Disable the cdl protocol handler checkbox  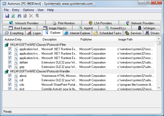point(10,80)
